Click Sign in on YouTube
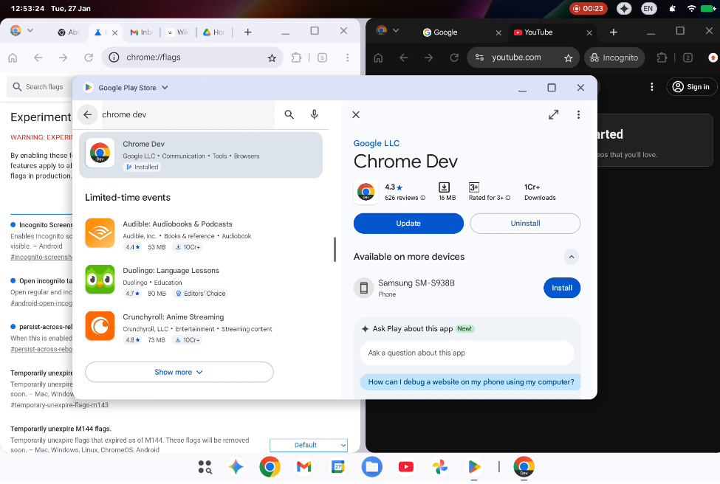 click(x=691, y=87)
